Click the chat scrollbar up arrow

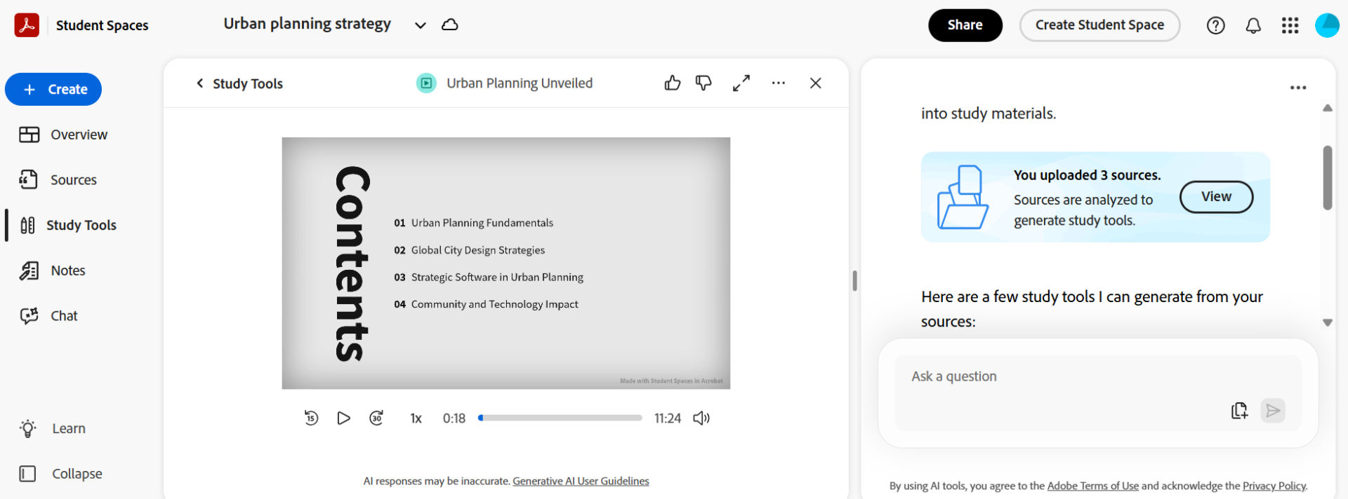tap(1327, 108)
